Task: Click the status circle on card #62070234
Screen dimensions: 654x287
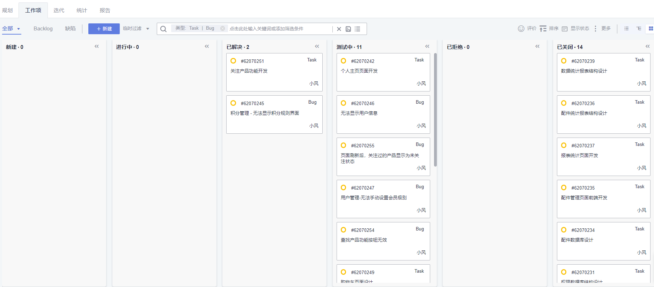Action: [564, 230]
